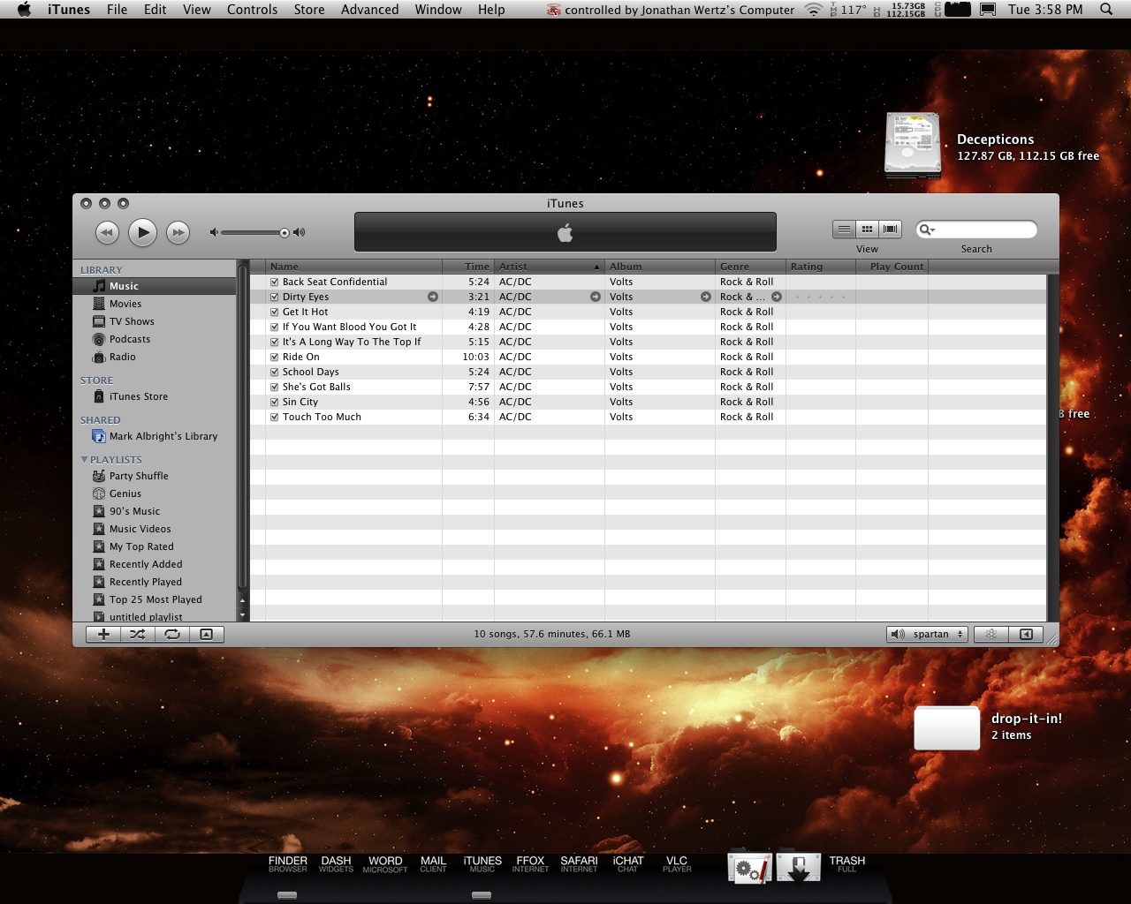
Task: Skip forward to the next track
Action: coord(178,232)
